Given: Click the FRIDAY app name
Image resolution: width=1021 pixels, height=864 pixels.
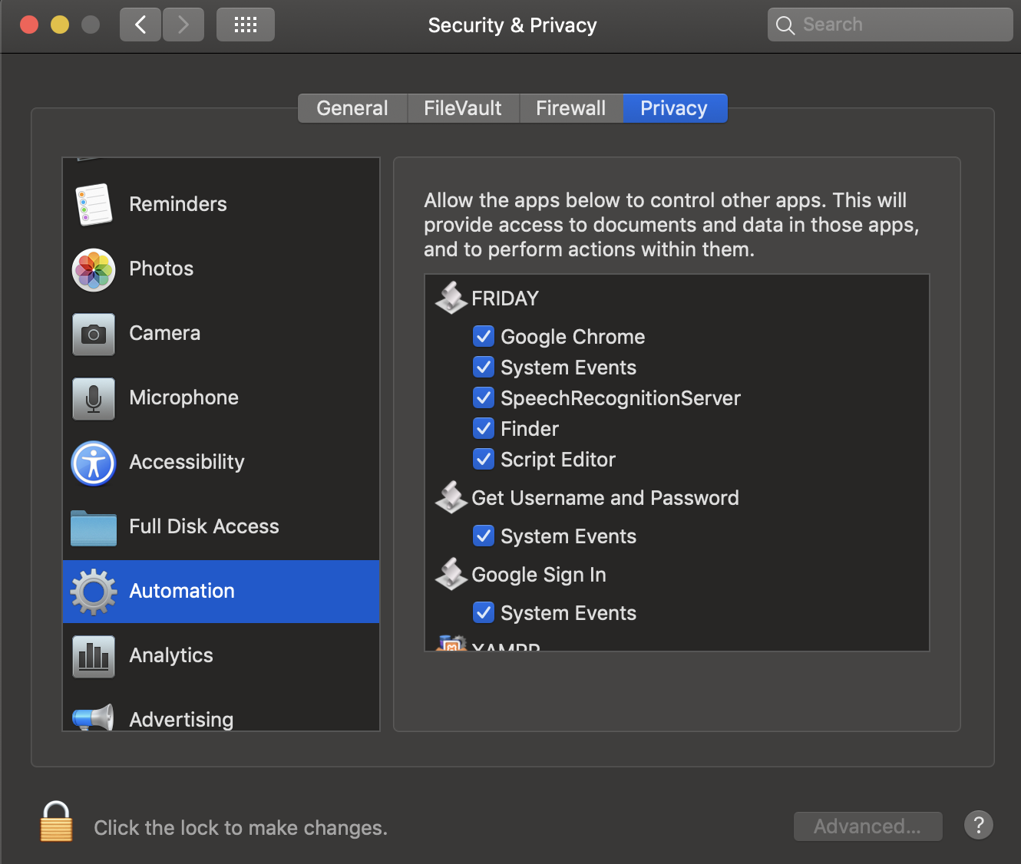Looking at the screenshot, I should (505, 298).
